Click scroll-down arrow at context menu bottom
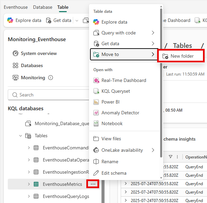This screenshot has height=203, width=207. [161, 178]
